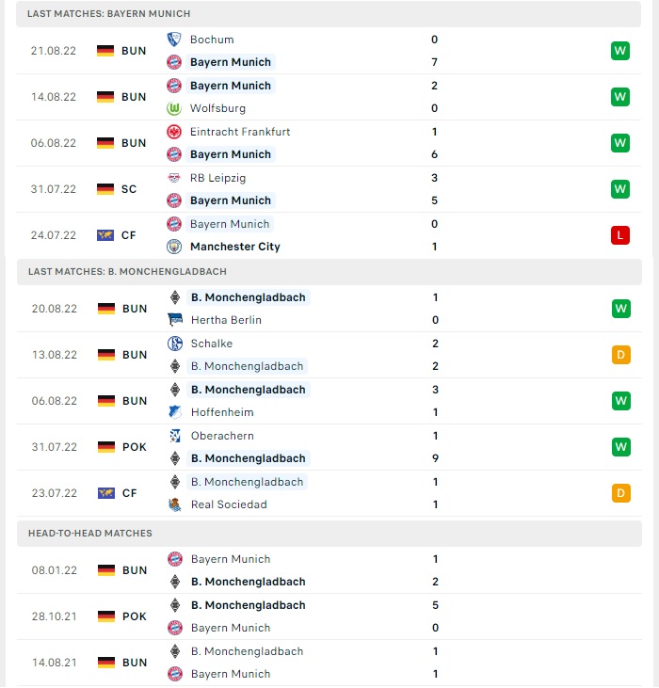Click the world flag icon next to CF on 24.07.22
Image resolution: width=659 pixels, height=688 pixels.
point(105,235)
